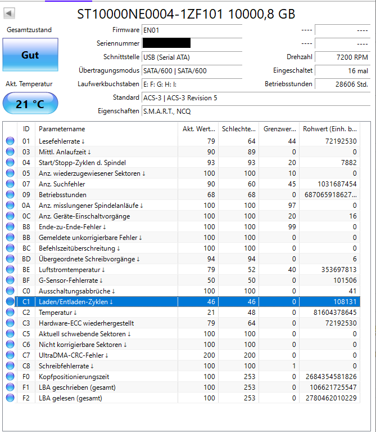Click threshold value 97 of Spindelanläufe row
Image resolution: width=376 pixels, height=432 pixels.
pos(292,205)
